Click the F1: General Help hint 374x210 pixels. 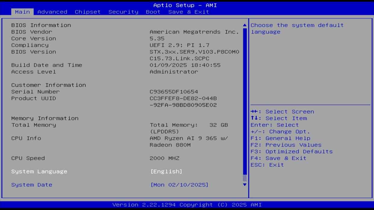pyautogui.click(x=280, y=138)
